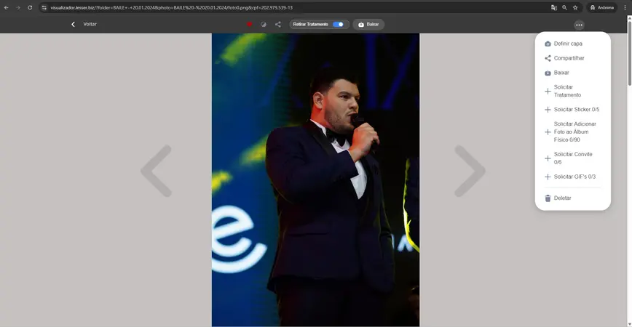Click the half-circle contrast icon in toolbar
The width and height of the screenshot is (632, 327).
point(264,24)
